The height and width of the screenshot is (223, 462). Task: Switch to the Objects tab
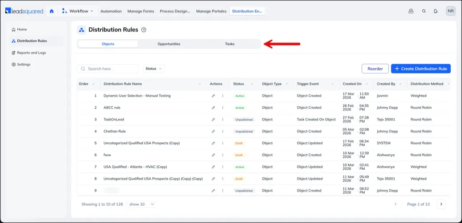tap(108, 44)
